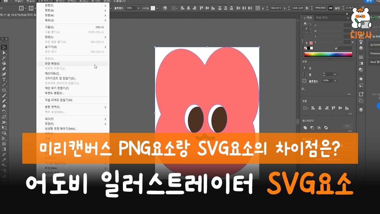Image resolution: width=380 pixels, height=214 pixels.
Task: Click vertical align top in the Align panel
Action: tap(334, 108)
